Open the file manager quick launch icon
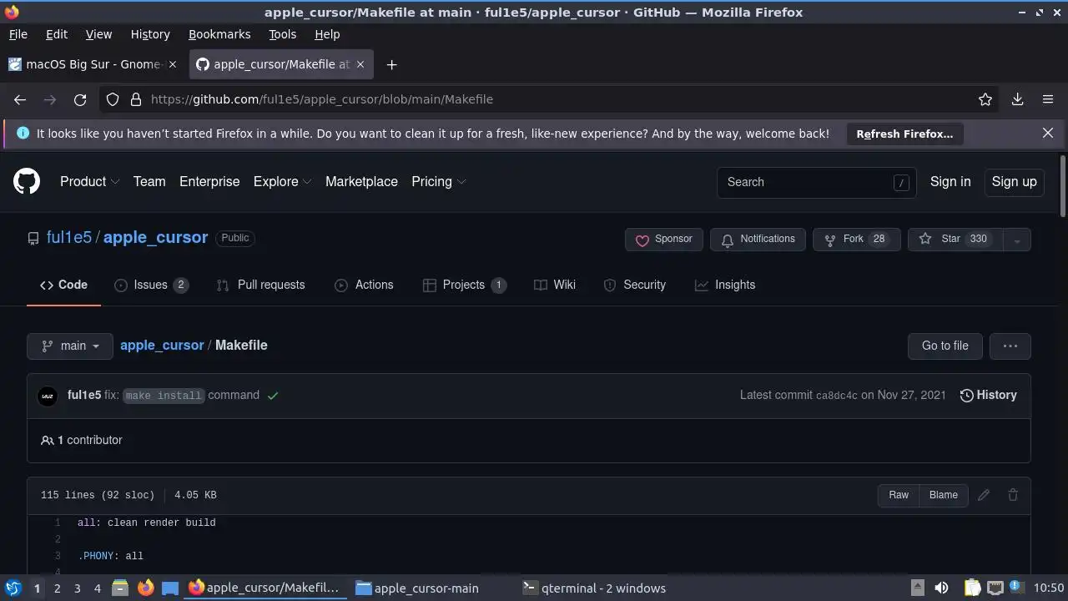Screen dimensions: 1068x601 click(x=119, y=588)
